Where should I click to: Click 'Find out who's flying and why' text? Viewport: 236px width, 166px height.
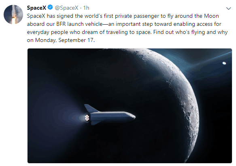click(x=190, y=32)
